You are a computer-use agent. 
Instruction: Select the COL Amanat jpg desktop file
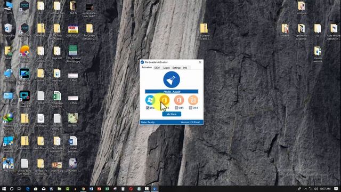(73, 54)
